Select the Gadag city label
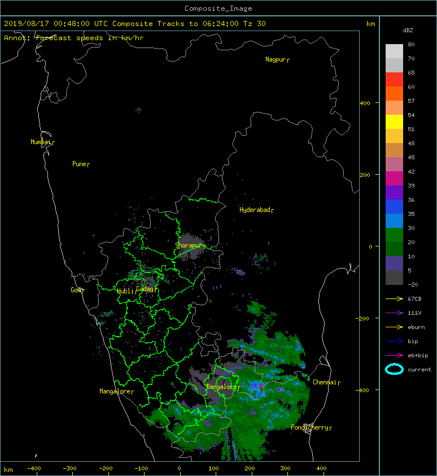This screenshot has width=437, height=476. click(145, 289)
